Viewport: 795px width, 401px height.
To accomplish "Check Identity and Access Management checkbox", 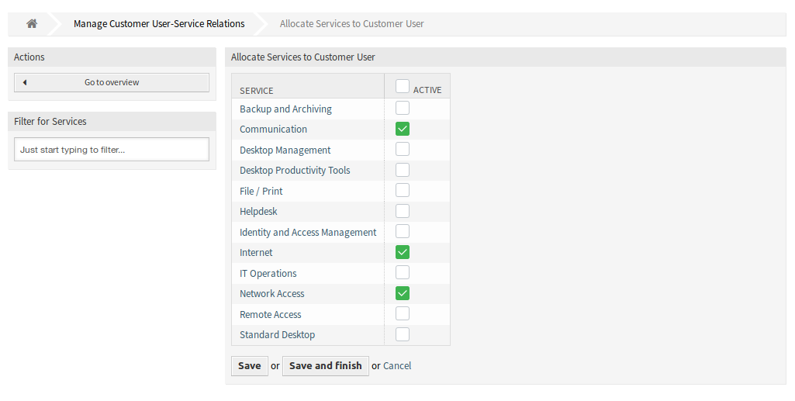I will (x=402, y=231).
